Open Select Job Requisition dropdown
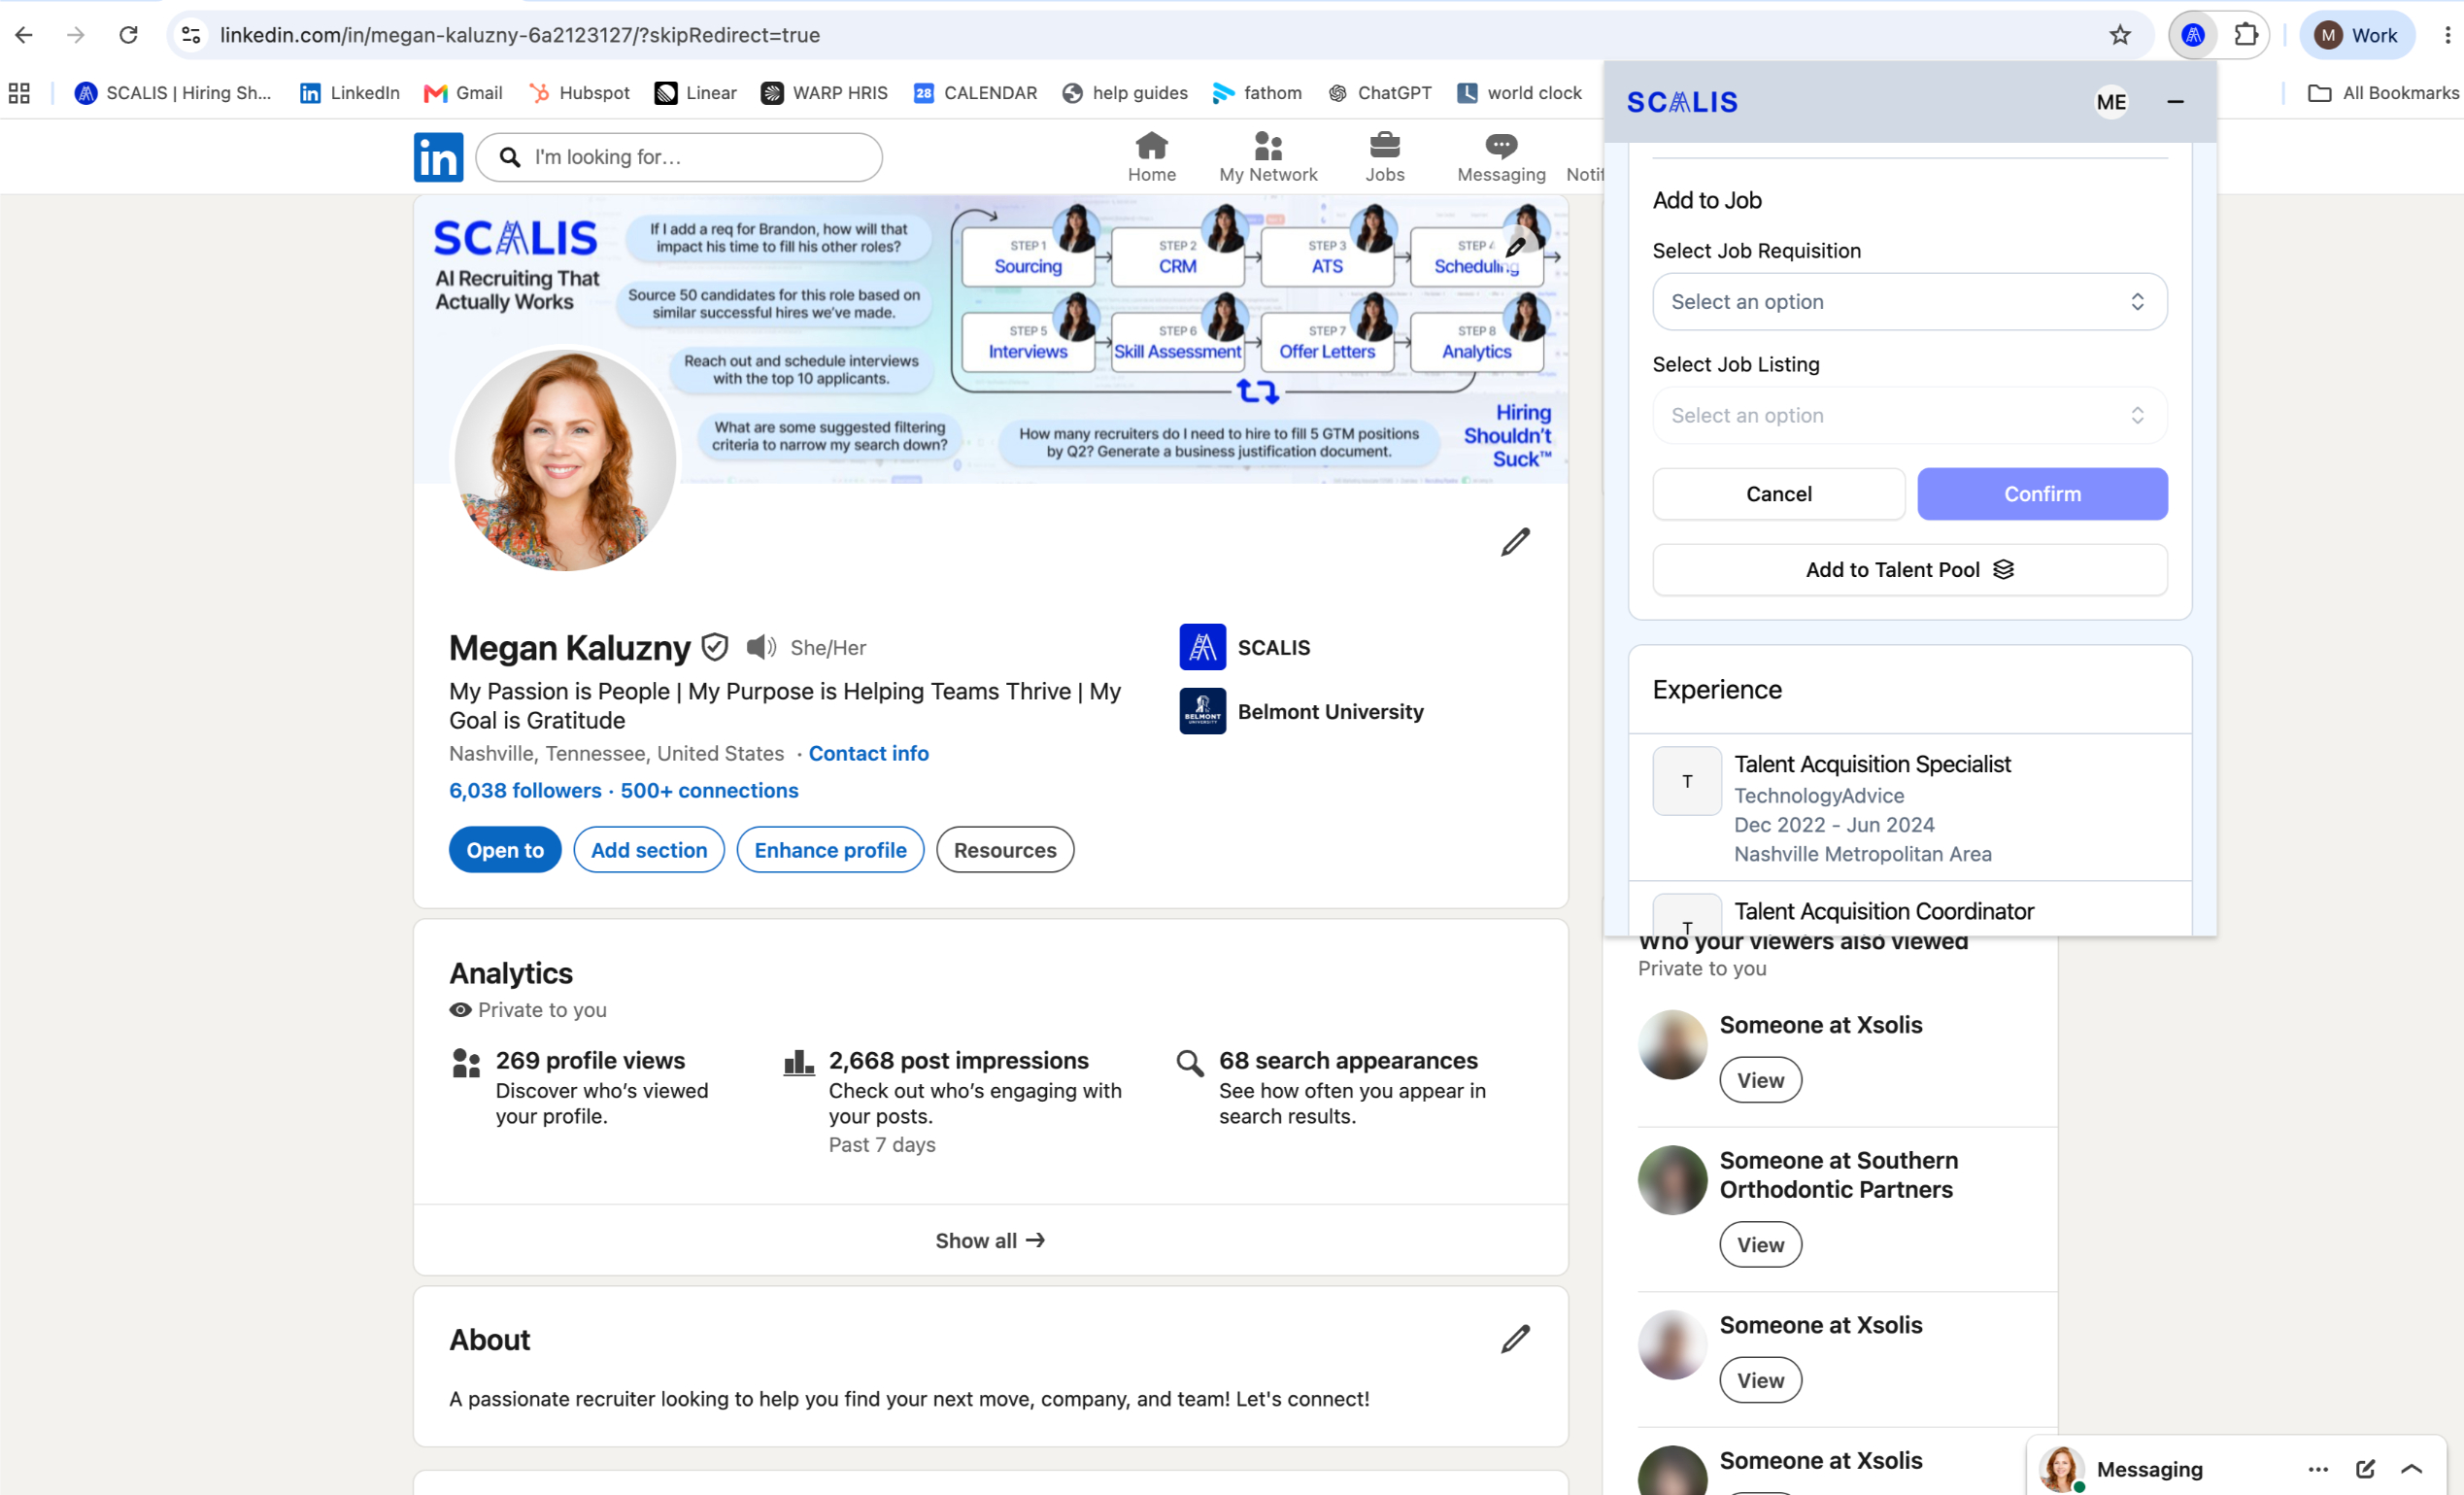 (x=1909, y=301)
